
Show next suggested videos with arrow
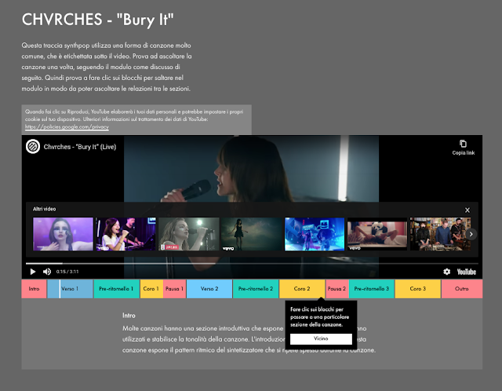(x=471, y=234)
